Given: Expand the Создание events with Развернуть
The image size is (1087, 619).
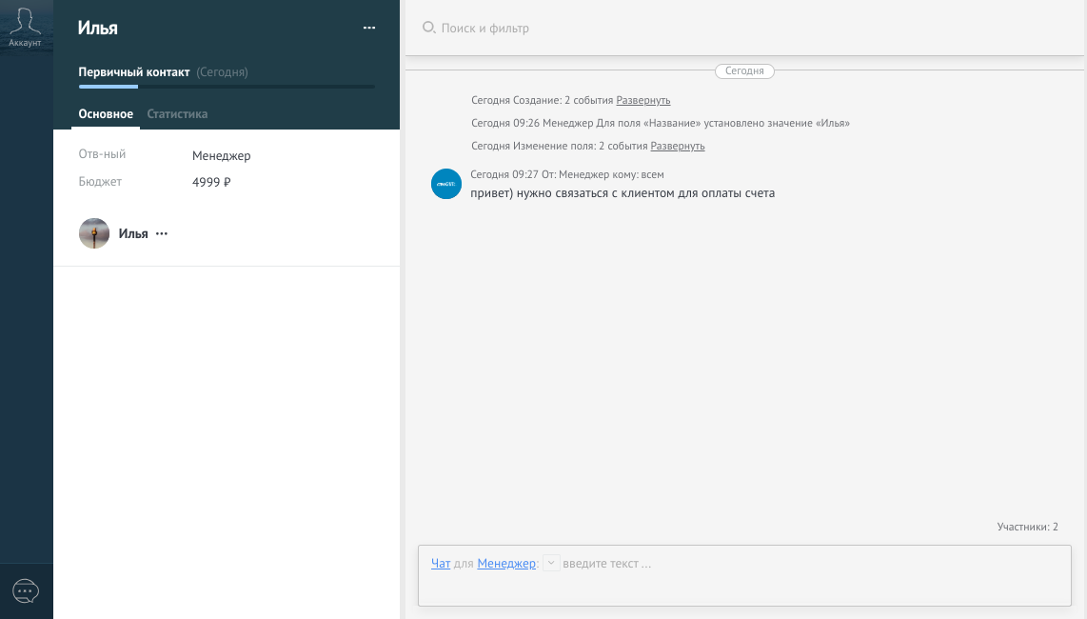Looking at the screenshot, I should click(643, 100).
